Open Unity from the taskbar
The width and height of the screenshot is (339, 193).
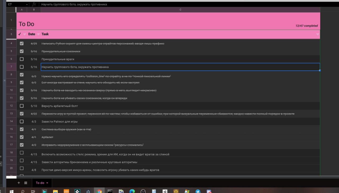point(165,191)
